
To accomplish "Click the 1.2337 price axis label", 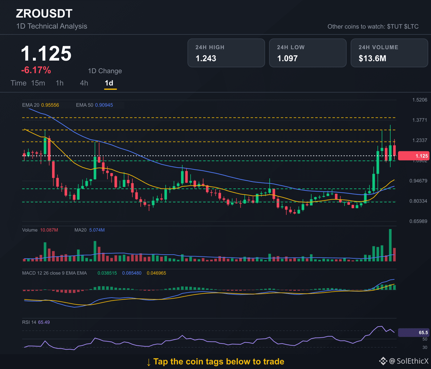I will click(420, 140).
